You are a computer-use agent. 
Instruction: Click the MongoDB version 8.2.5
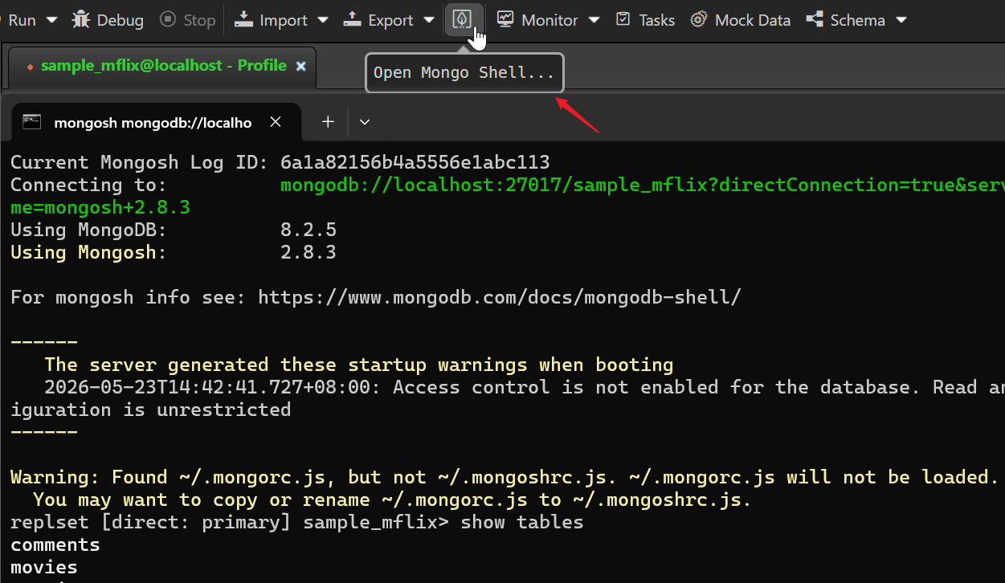pos(308,230)
